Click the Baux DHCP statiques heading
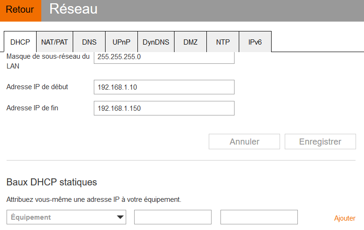 (x=52, y=182)
